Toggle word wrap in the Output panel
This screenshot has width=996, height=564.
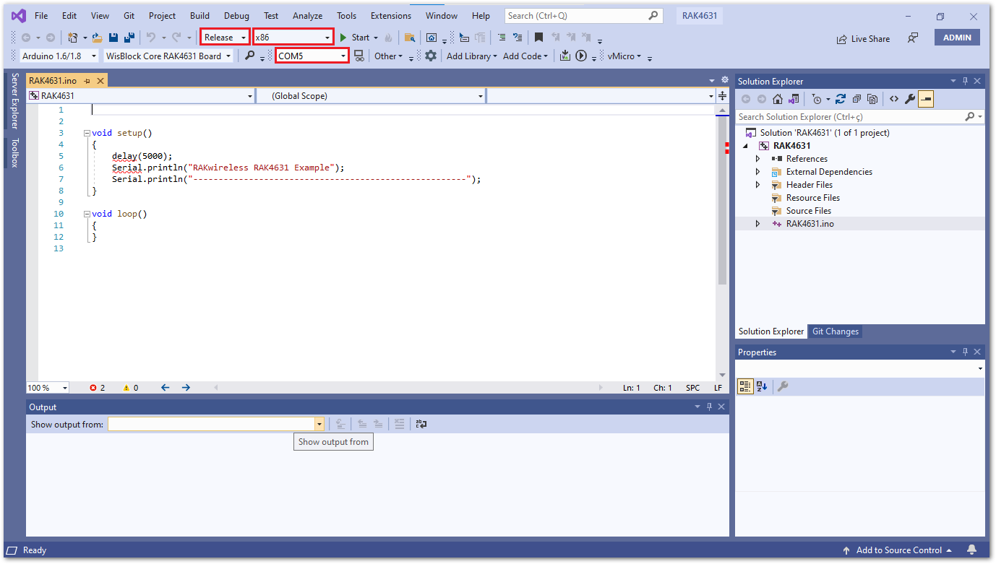point(422,425)
